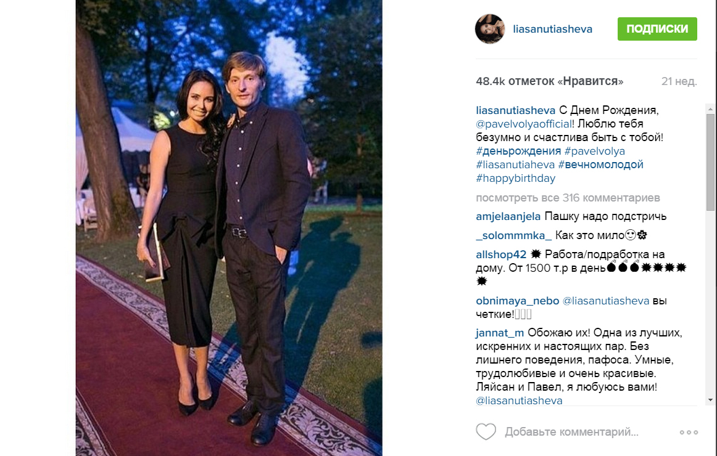
Task: Open the liasanutiasheva username in header
Action: click(552, 29)
